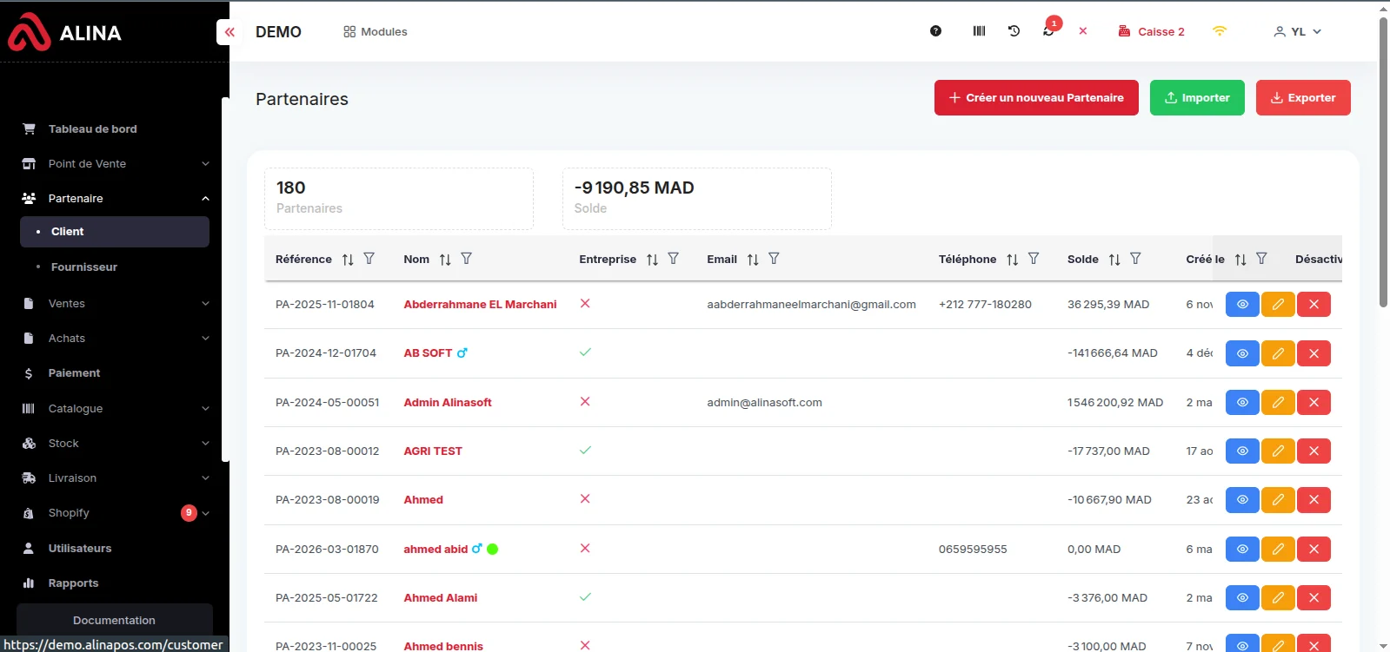View Admin Alinasoft details eye icon

point(1242,403)
